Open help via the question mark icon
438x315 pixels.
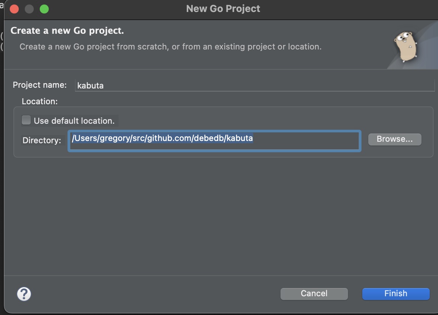point(24,294)
